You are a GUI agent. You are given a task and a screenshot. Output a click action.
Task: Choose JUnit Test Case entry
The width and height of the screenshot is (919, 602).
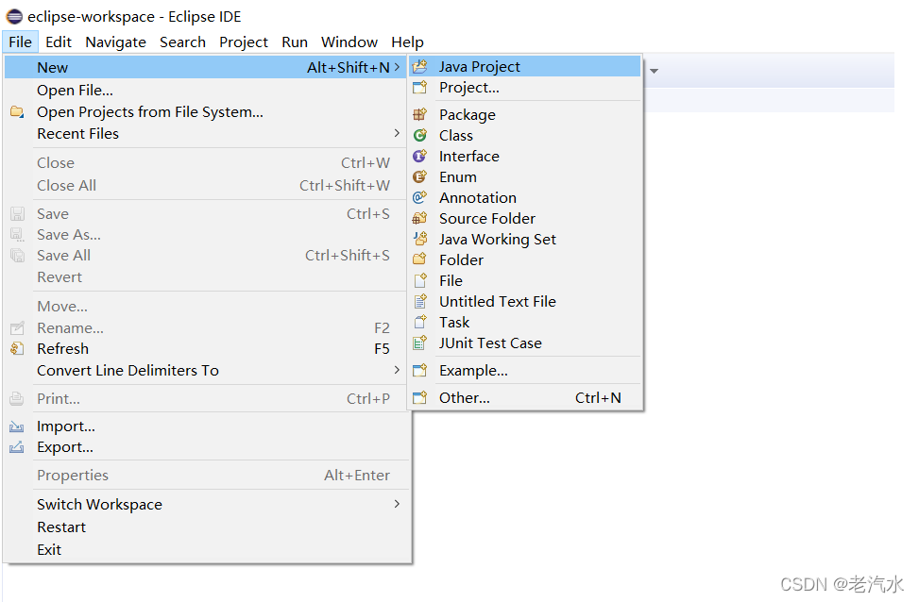pyautogui.click(x=526, y=343)
